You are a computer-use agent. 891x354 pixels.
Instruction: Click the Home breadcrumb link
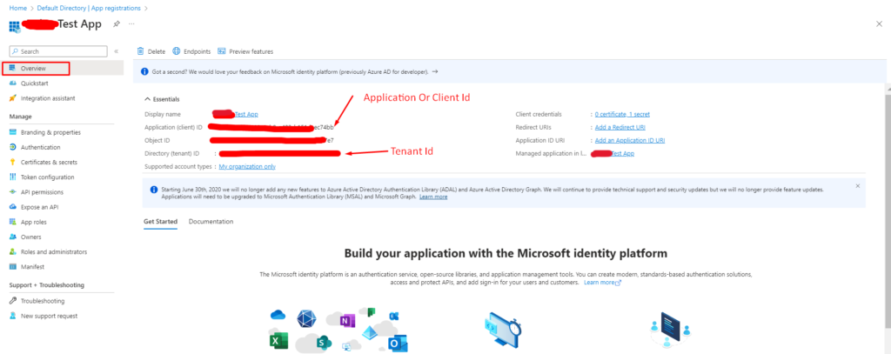tap(18, 9)
